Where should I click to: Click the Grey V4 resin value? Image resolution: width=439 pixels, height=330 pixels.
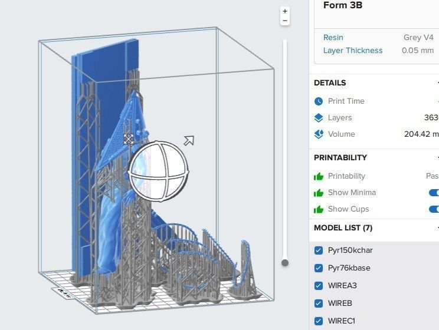click(418, 38)
